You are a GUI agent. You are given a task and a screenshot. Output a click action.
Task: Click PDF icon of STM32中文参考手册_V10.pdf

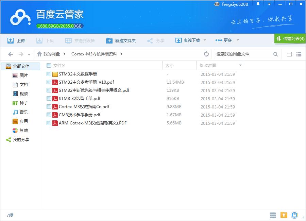coord(55,82)
